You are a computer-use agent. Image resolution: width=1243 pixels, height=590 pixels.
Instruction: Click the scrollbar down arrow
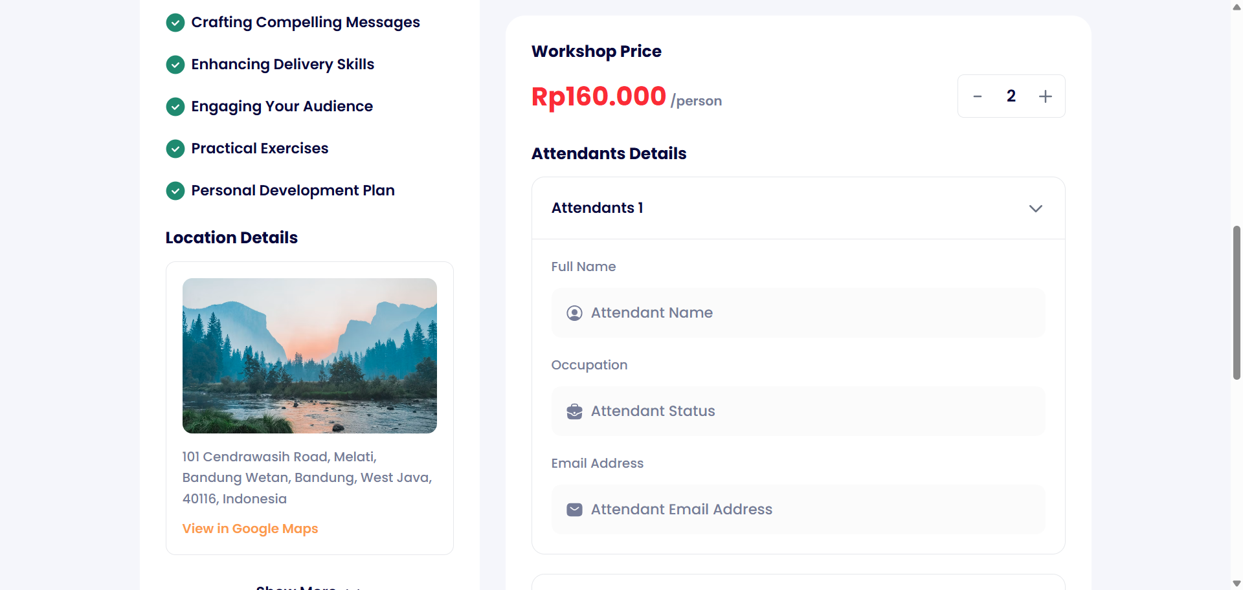(x=1237, y=584)
